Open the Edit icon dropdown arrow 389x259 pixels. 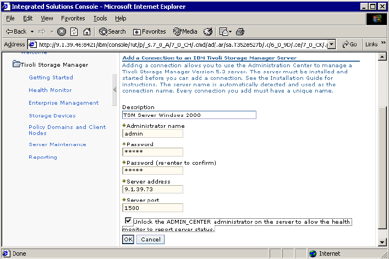click(230, 31)
